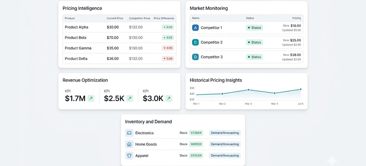Click the $2.5K KPI value
The height and width of the screenshot is (166, 366).
click(114, 98)
